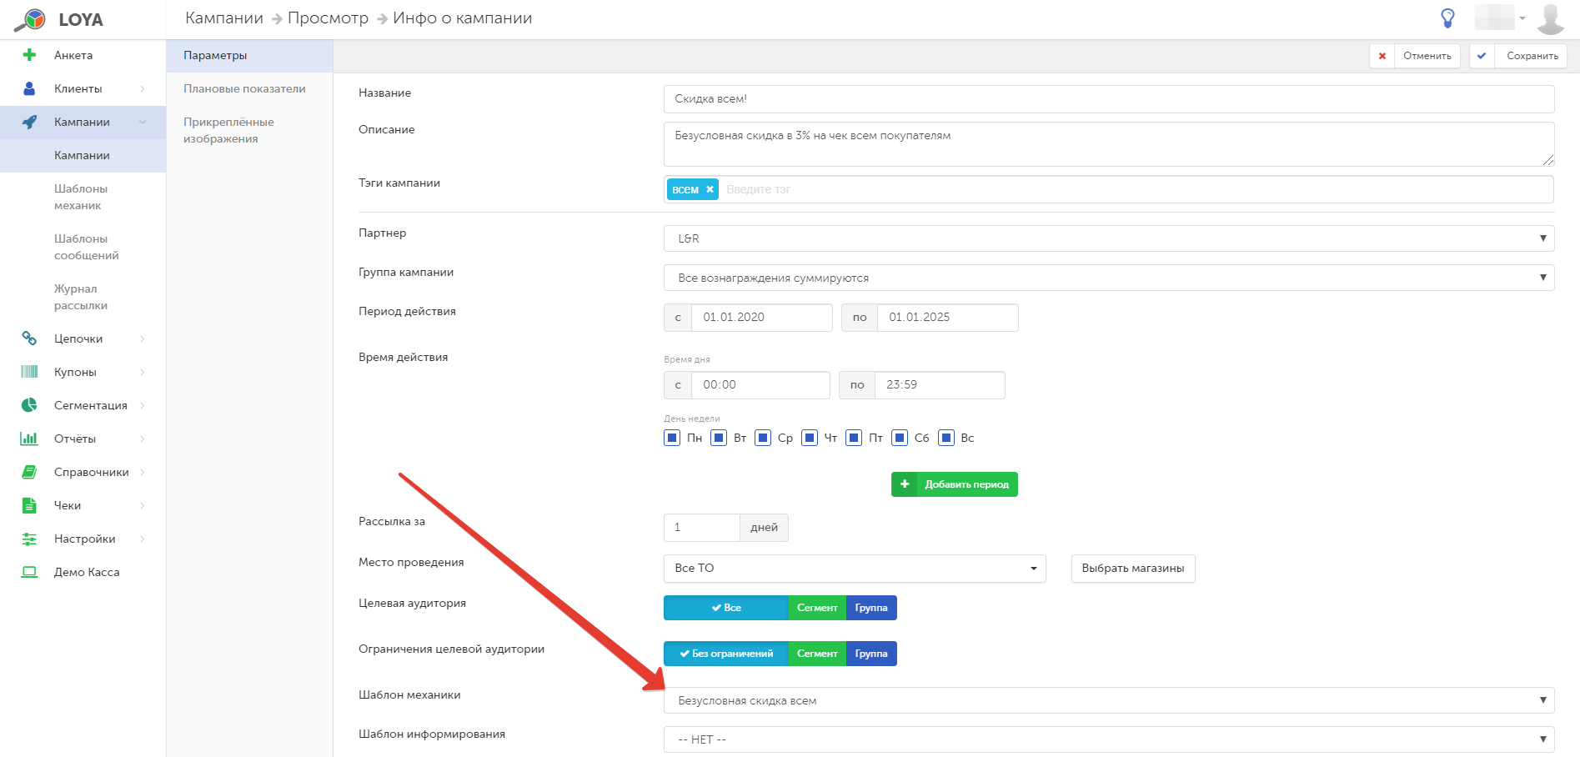Click the start time field 00:00
This screenshot has height=757, width=1580.
(760, 385)
